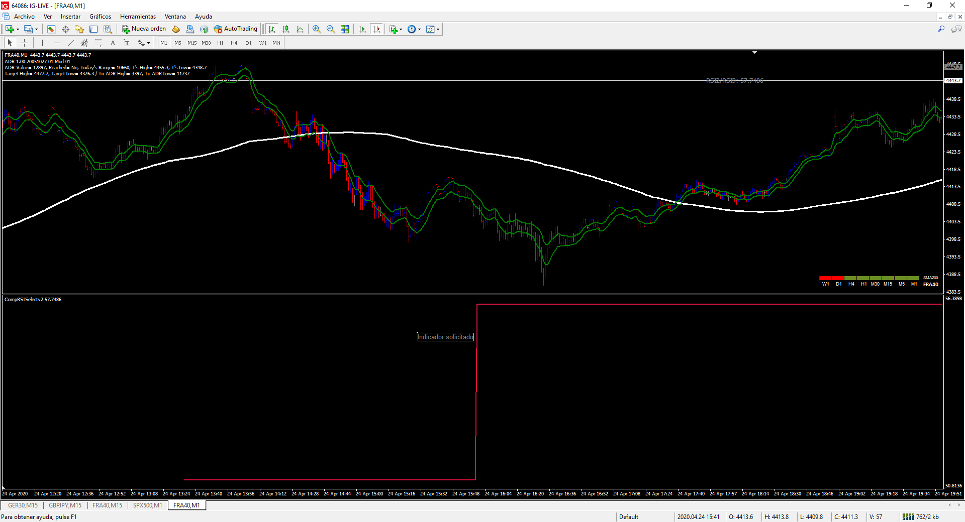Expand the templates dropdown arrow

(x=438, y=29)
